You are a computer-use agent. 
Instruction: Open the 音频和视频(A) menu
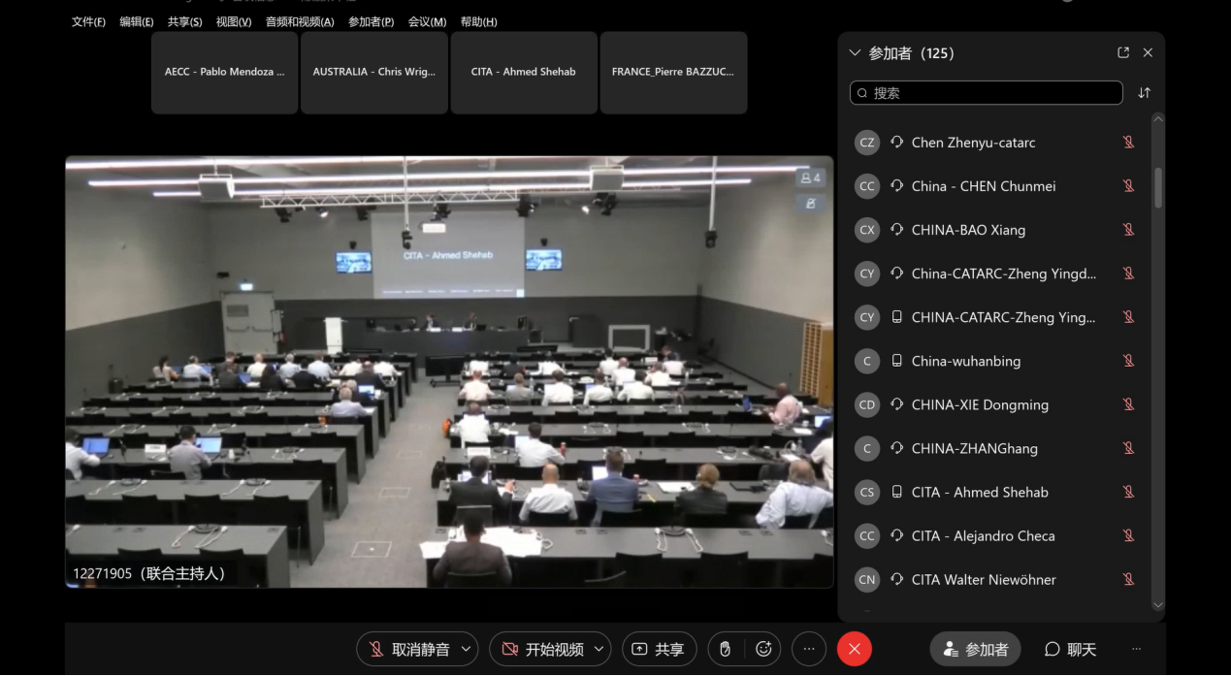(300, 21)
